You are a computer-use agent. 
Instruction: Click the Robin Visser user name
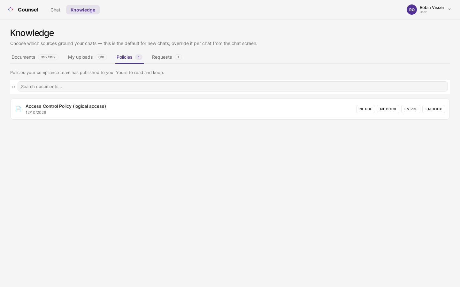click(432, 7)
